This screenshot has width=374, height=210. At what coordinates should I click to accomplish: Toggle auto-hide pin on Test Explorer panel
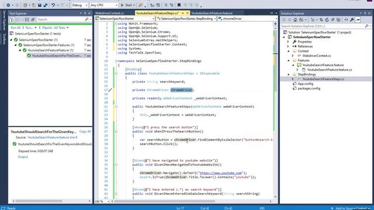(x=85, y=13)
